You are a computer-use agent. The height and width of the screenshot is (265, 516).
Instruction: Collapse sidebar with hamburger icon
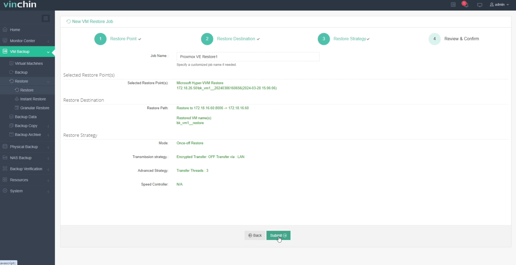pyautogui.click(x=46, y=18)
